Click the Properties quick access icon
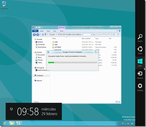The width and height of the screenshot is (146, 127). (x=37, y=27)
